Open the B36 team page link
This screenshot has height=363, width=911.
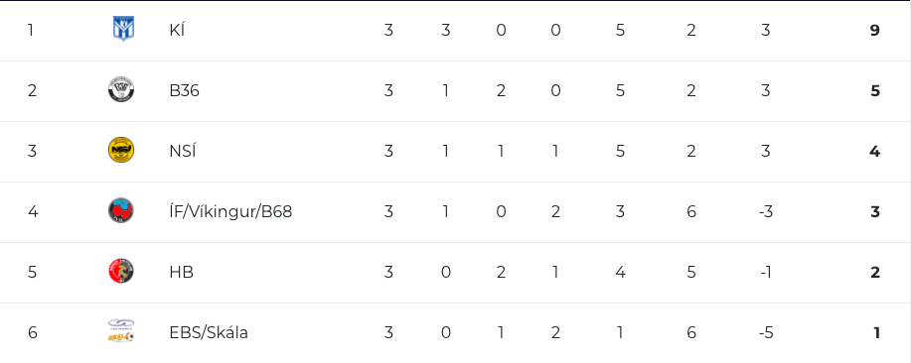(x=184, y=90)
